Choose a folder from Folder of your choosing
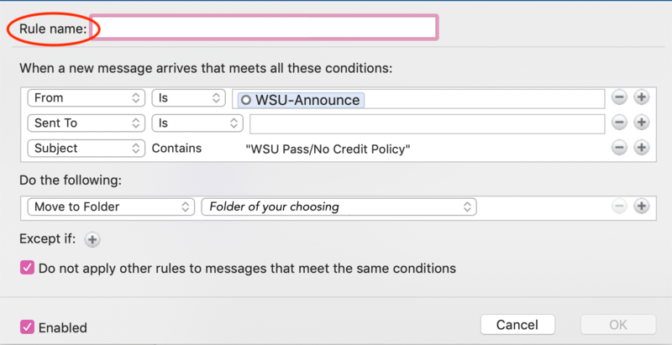 pyautogui.click(x=339, y=206)
